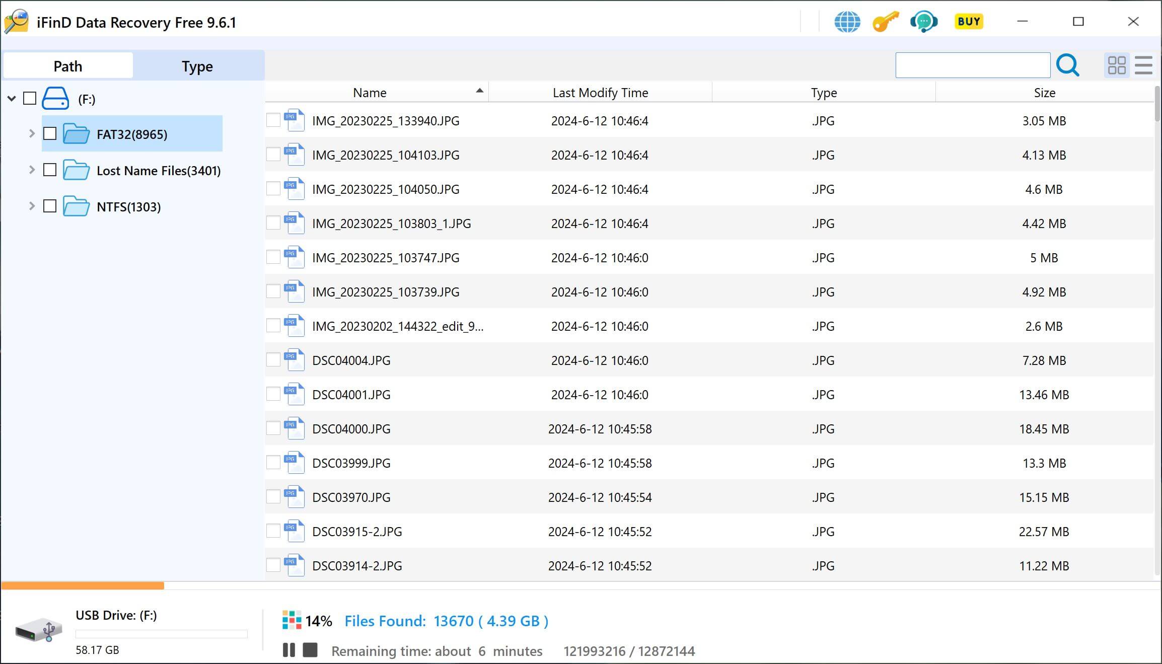The height and width of the screenshot is (664, 1162).
Task: Check the Lost Name Files(3401) checkbox
Action: point(50,170)
